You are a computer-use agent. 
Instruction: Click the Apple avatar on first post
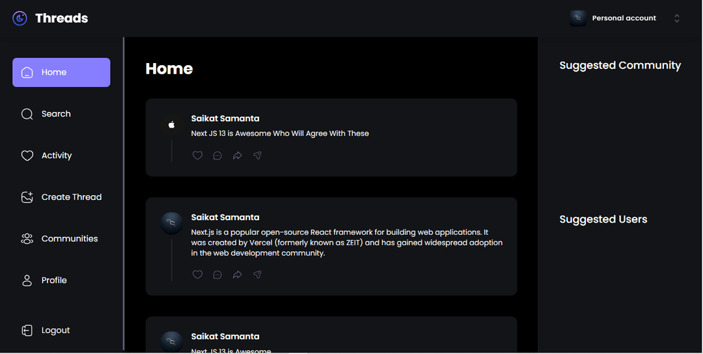click(172, 124)
